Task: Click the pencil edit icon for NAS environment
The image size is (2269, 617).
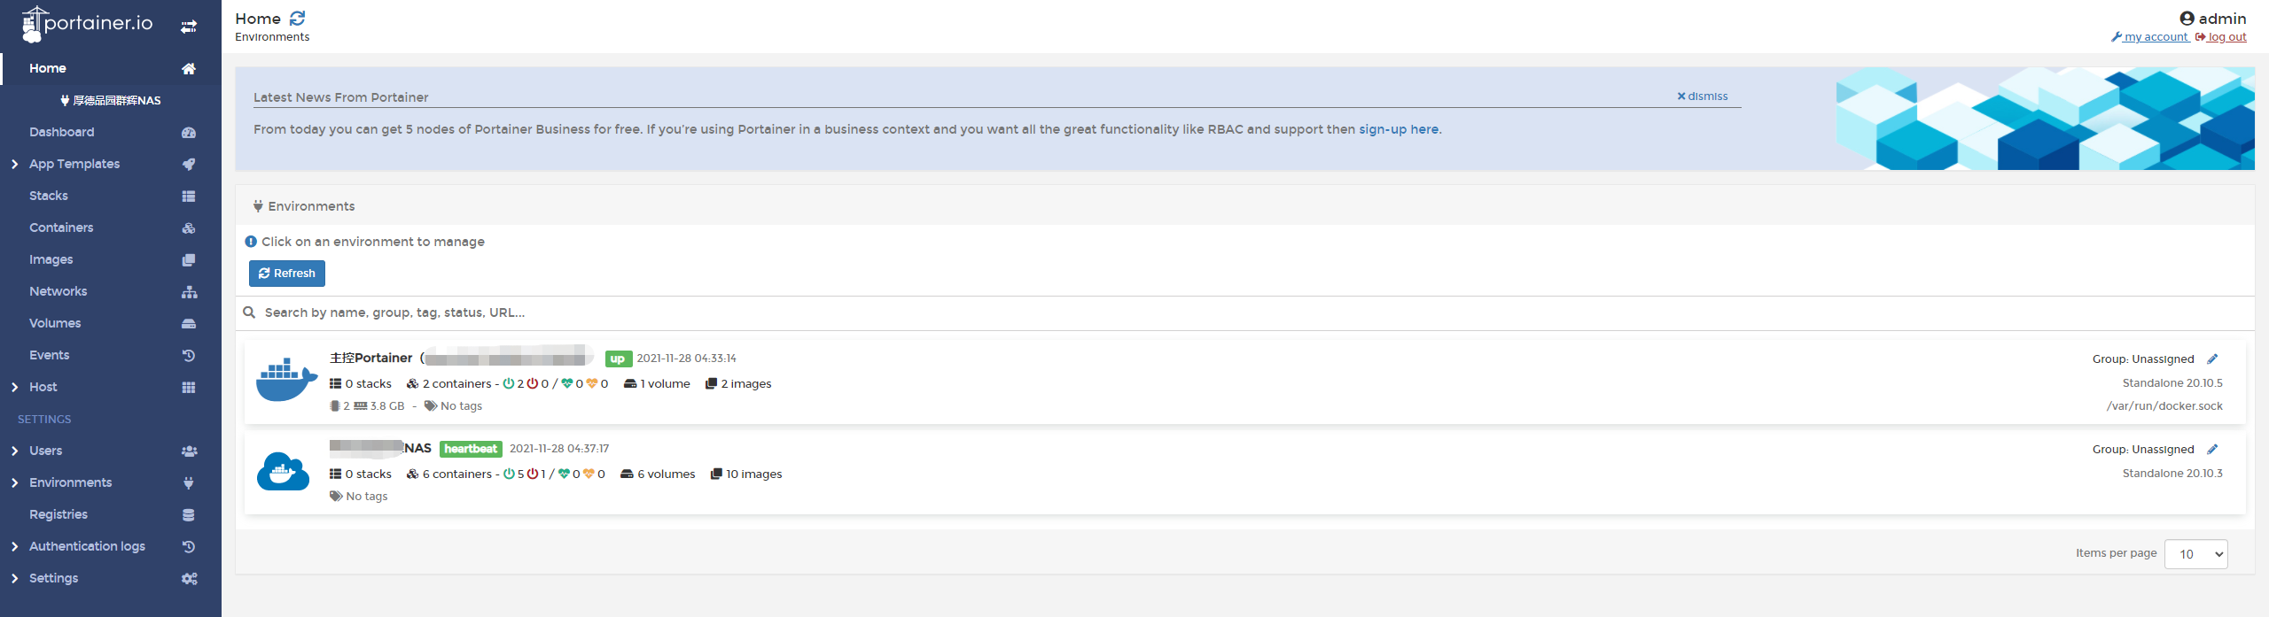Action: coord(2212,450)
